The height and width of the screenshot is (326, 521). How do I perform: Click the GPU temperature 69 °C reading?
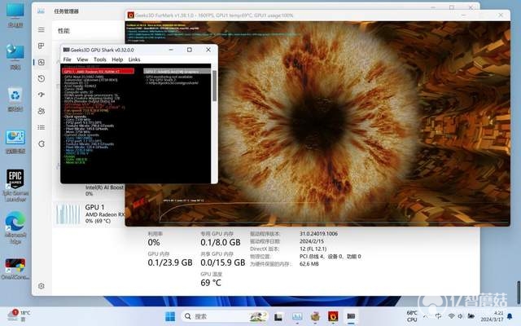pyautogui.click(x=211, y=283)
